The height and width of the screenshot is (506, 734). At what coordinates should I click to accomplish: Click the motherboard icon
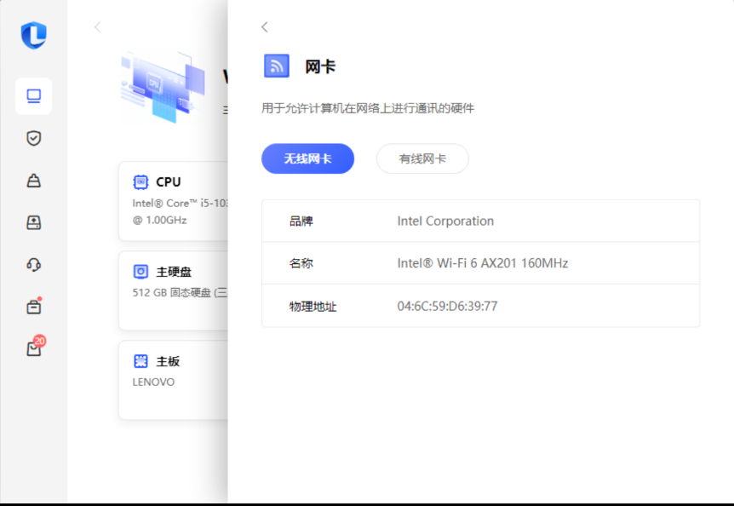[x=140, y=361]
